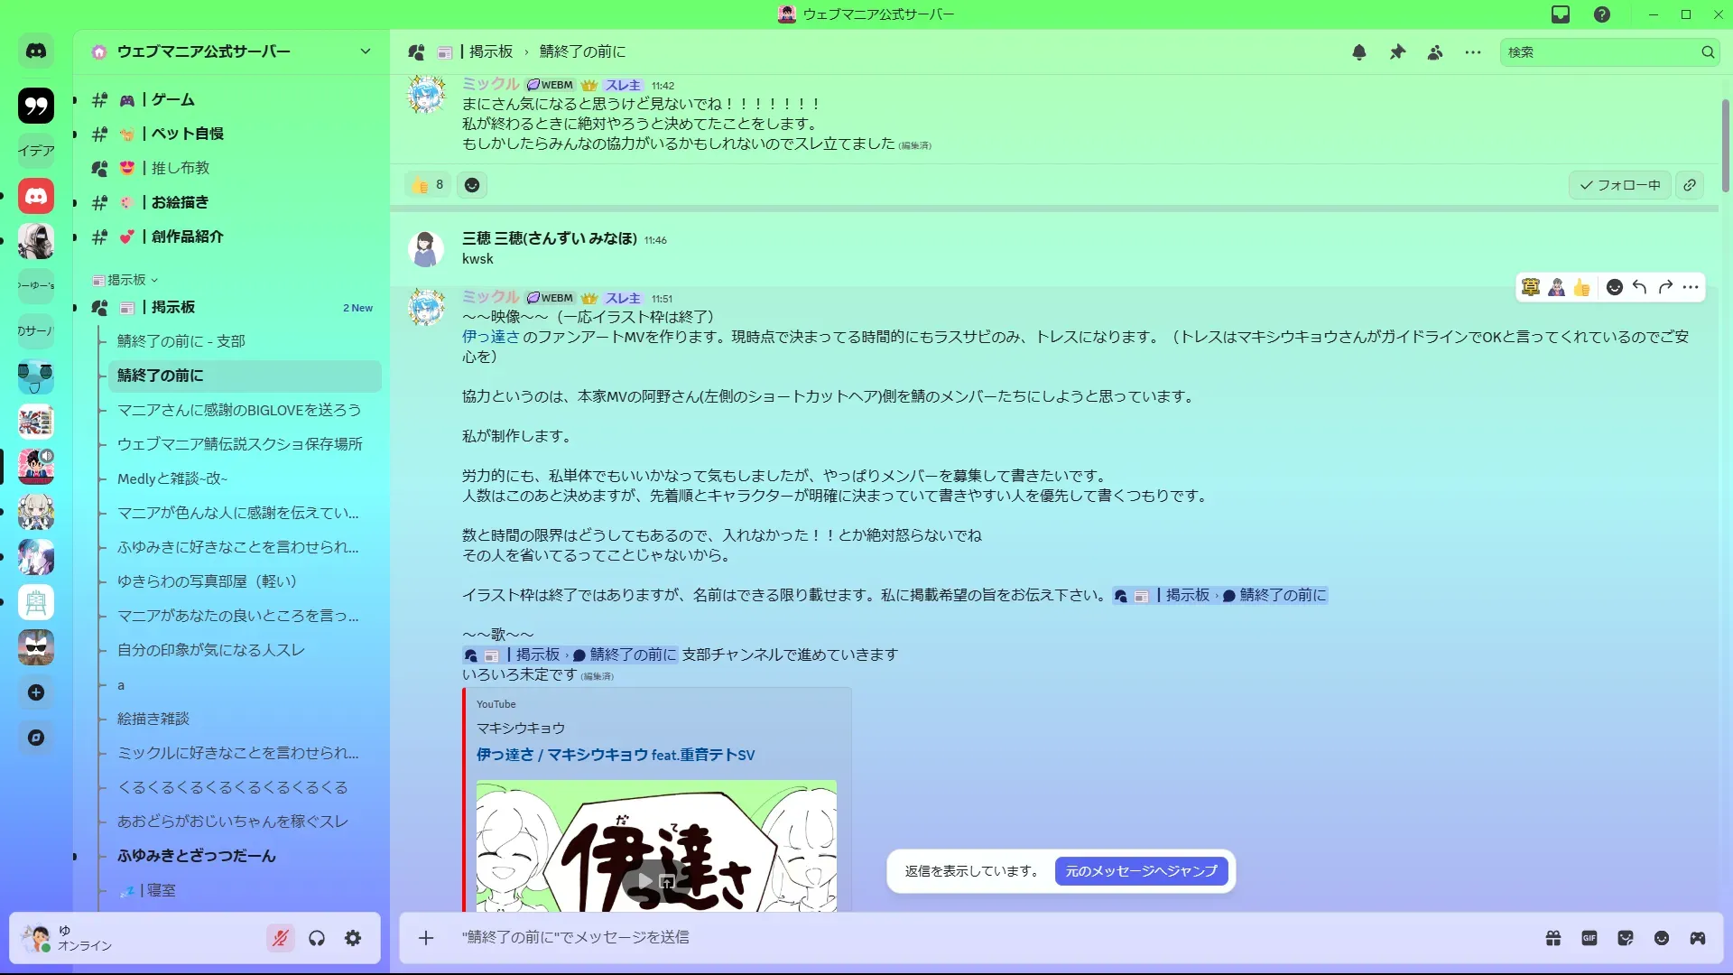Click the 検索 search field
Screen dimensions: 1733x975
tap(1598, 52)
